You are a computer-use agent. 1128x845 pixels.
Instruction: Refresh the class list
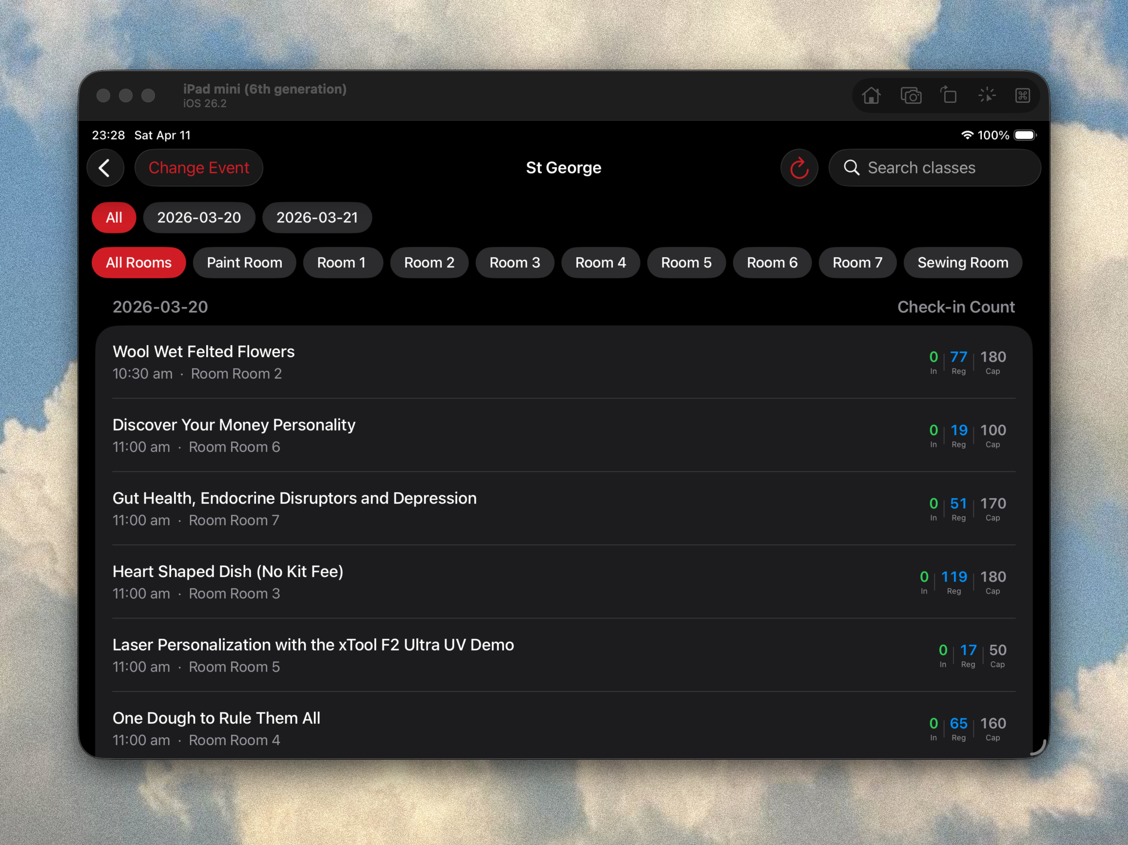798,168
